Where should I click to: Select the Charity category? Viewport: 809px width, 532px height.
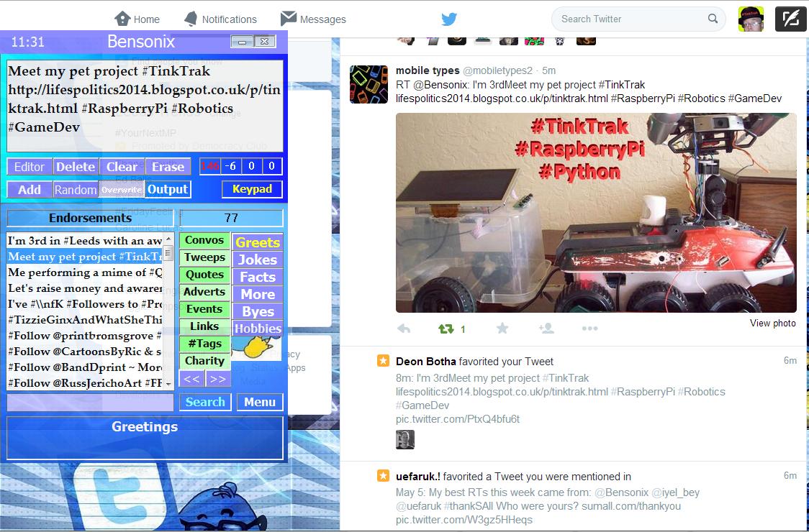204,361
